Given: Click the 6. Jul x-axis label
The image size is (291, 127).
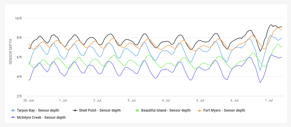Looking at the screenshot, I should click(234, 100).
